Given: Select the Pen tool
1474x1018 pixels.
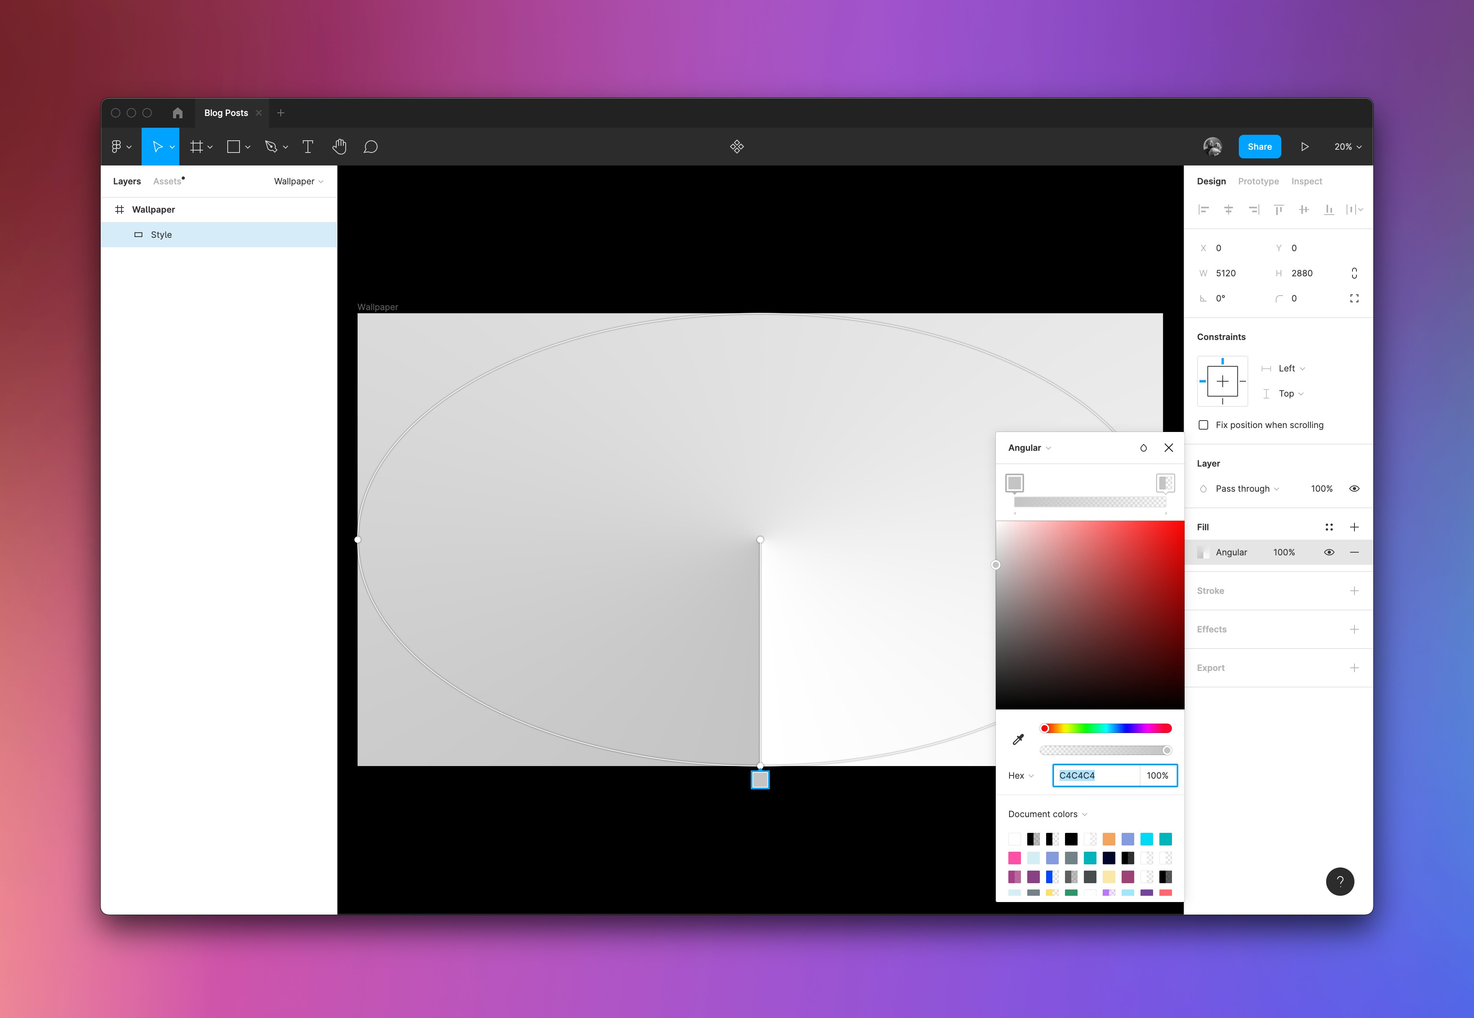Looking at the screenshot, I should coord(271,146).
